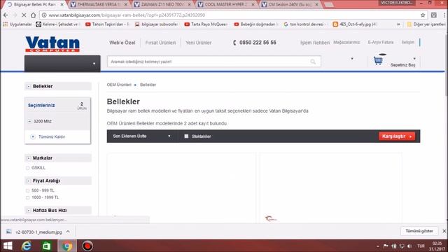448x252 pixels.
Task: Open the Store app in taskbar
Action: point(47,246)
